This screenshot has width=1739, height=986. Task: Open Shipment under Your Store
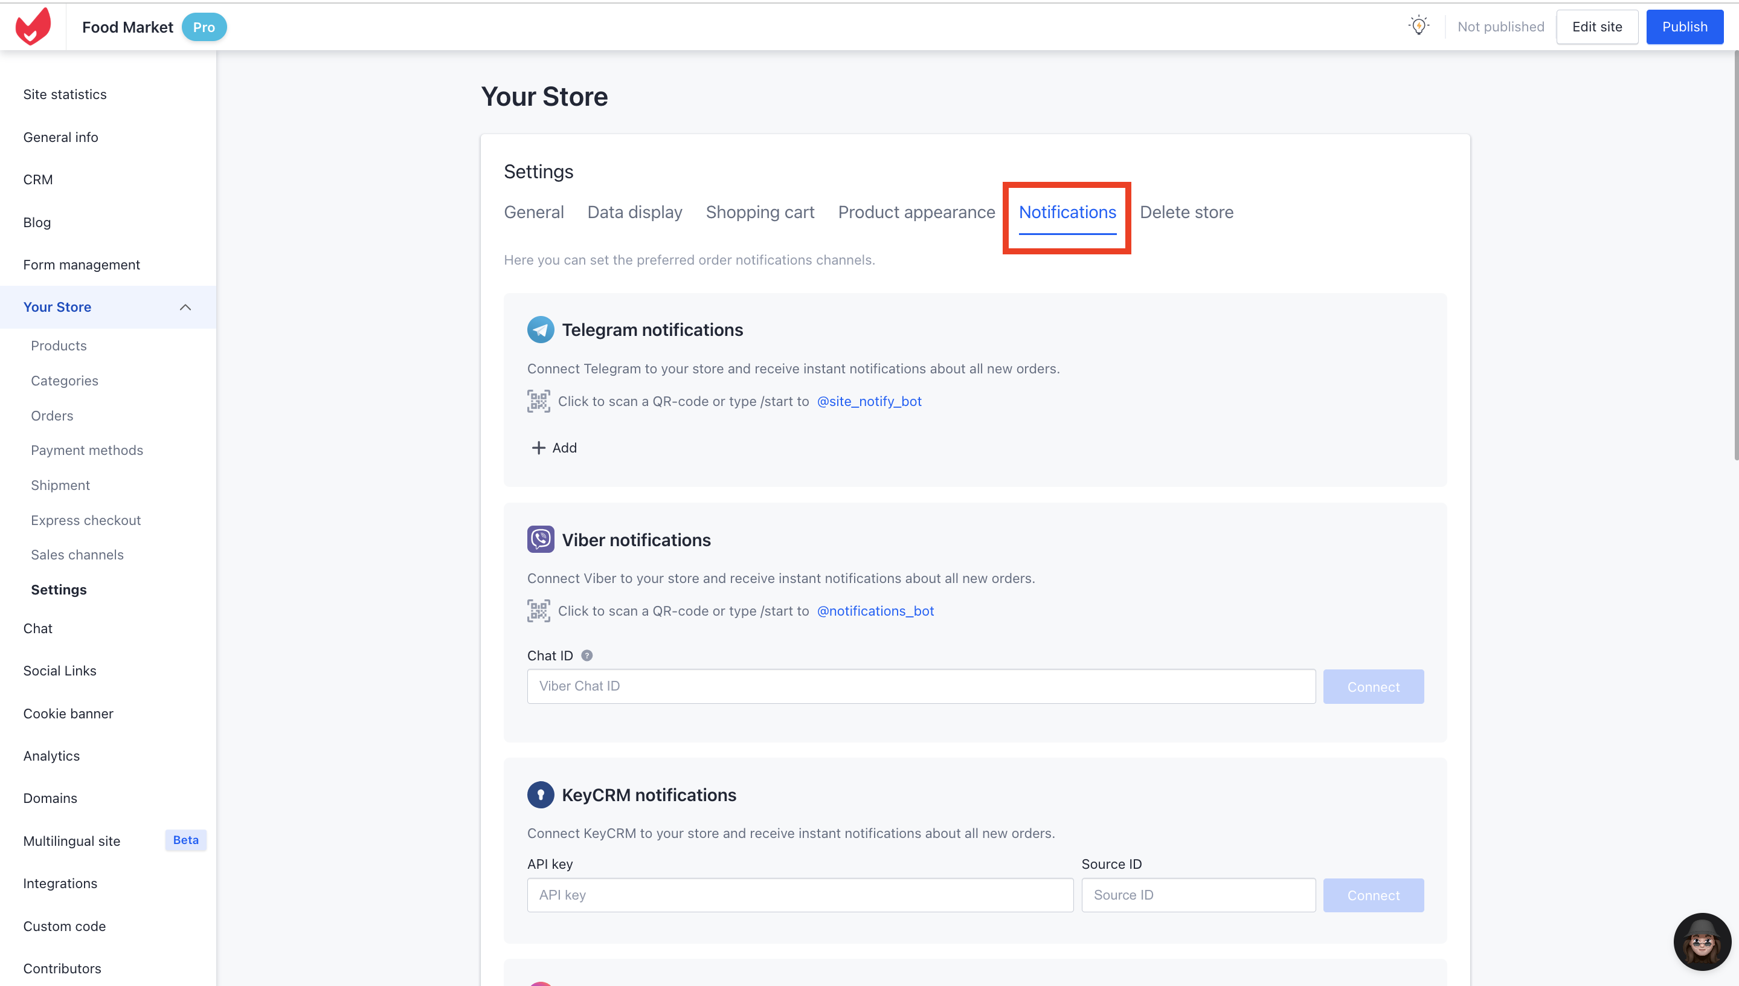pos(60,486)
